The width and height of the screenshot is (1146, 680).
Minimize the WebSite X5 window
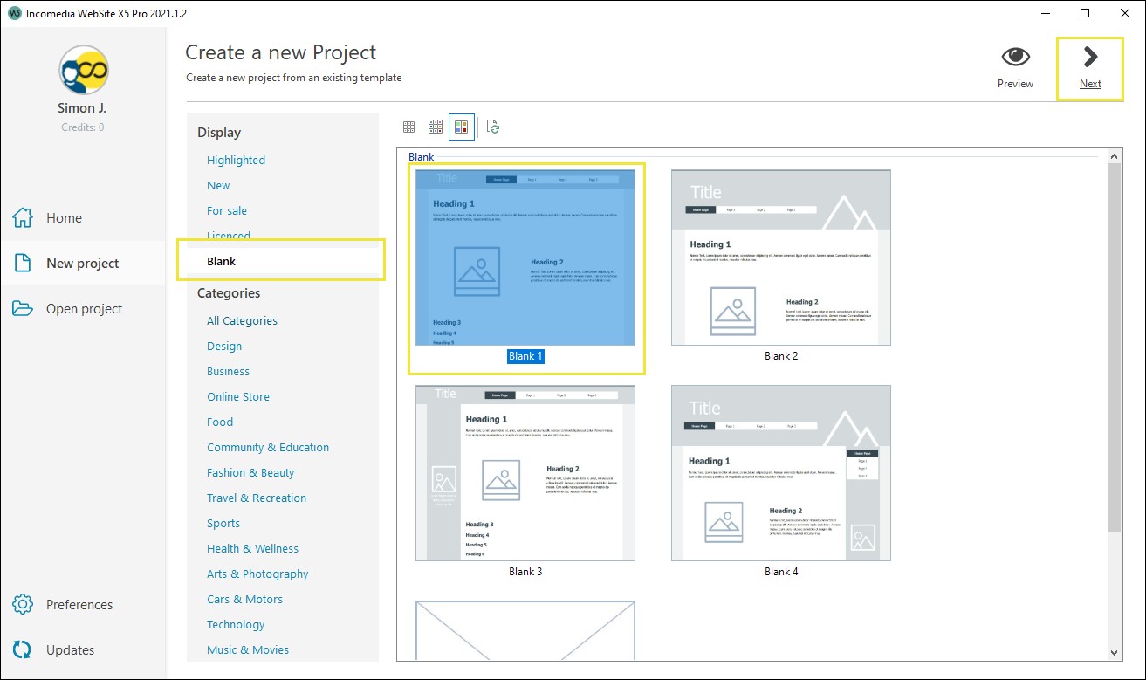(1045, 13)
